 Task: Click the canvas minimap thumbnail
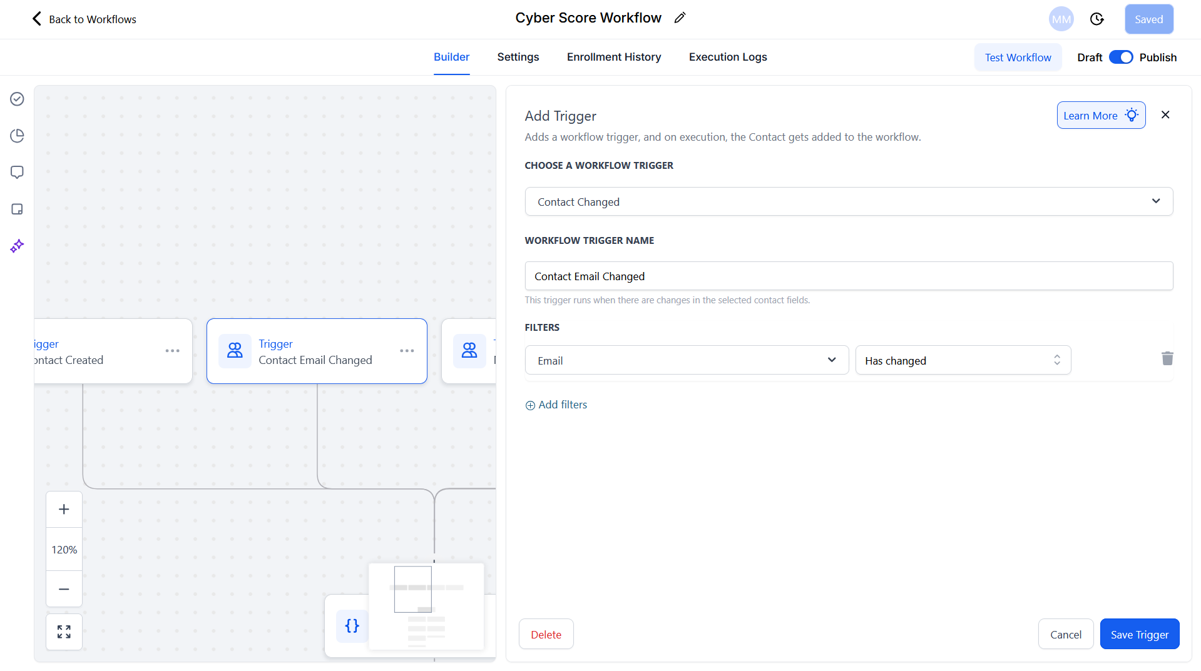click(x=426, y=606)
